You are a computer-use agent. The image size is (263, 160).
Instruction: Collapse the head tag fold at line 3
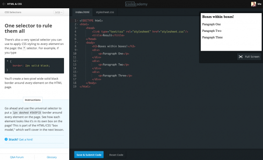pyautogui.click(x=78, y=28)
